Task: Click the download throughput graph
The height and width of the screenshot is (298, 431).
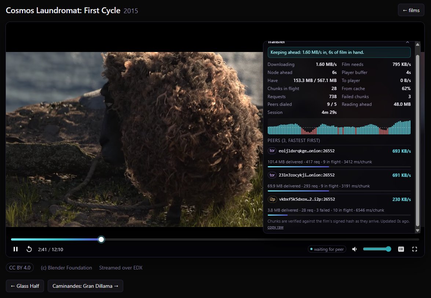Action: click(339, 127)
